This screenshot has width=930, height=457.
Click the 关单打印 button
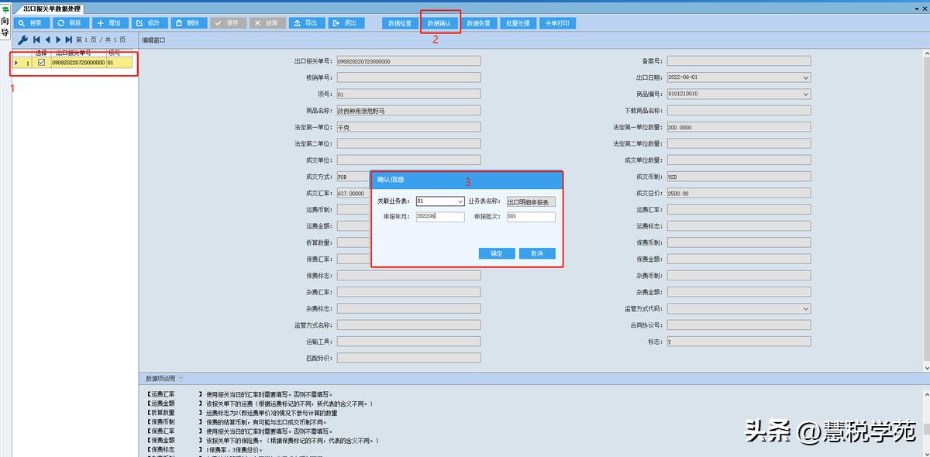pos(557,23)
